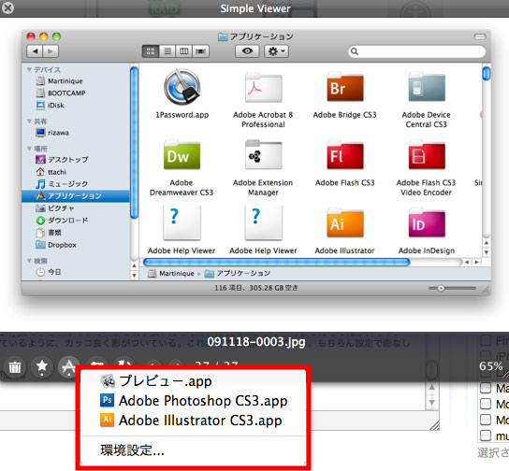Open image with Adobe Photoshop CS3.app
This screenshot has height=471, width=509.
click(193, 401)
